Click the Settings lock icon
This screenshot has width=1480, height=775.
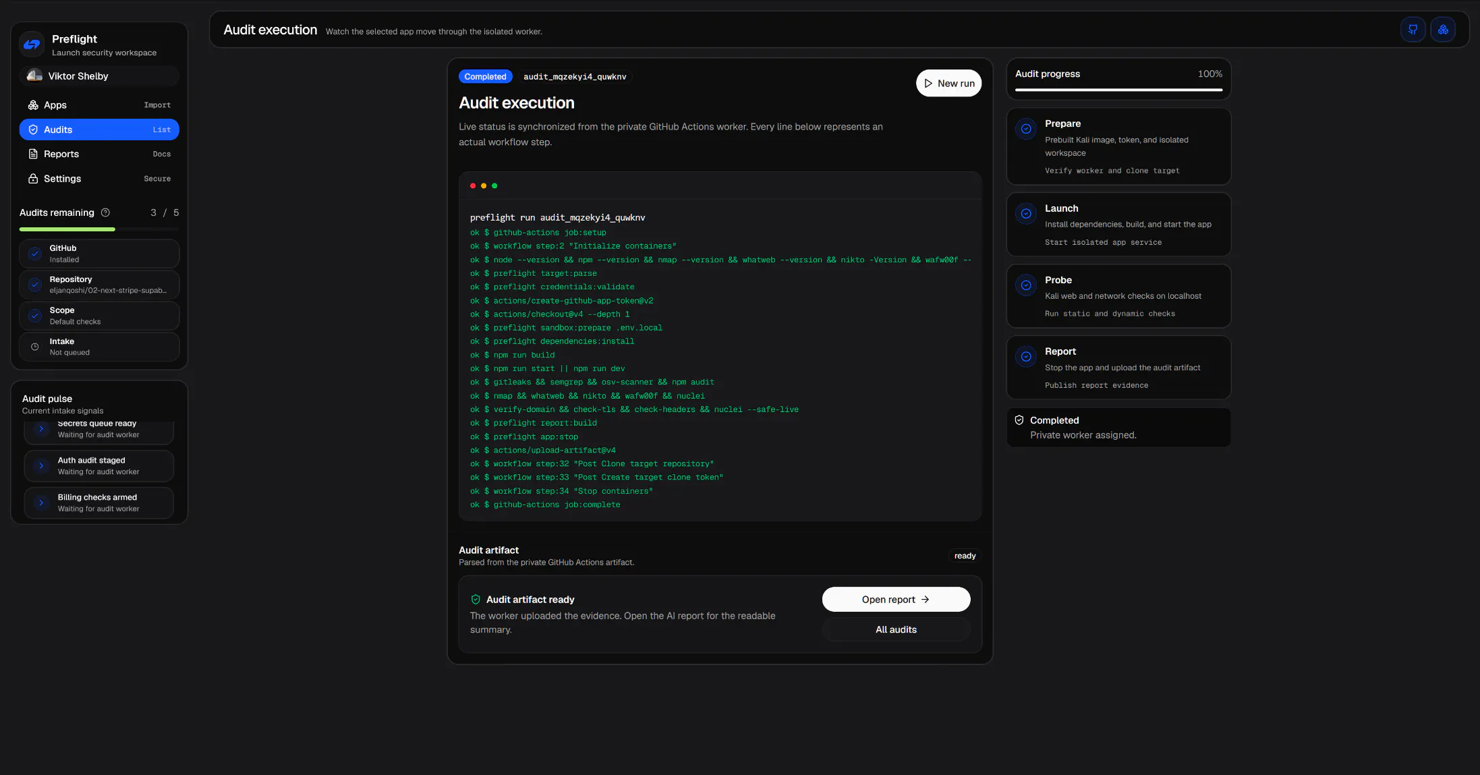[x=33, y=179]
